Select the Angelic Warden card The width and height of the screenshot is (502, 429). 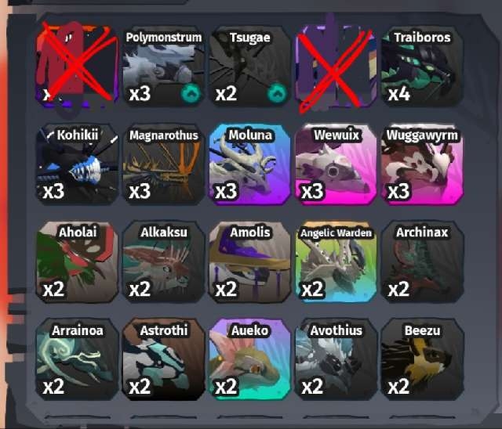[x=336, y=262]
